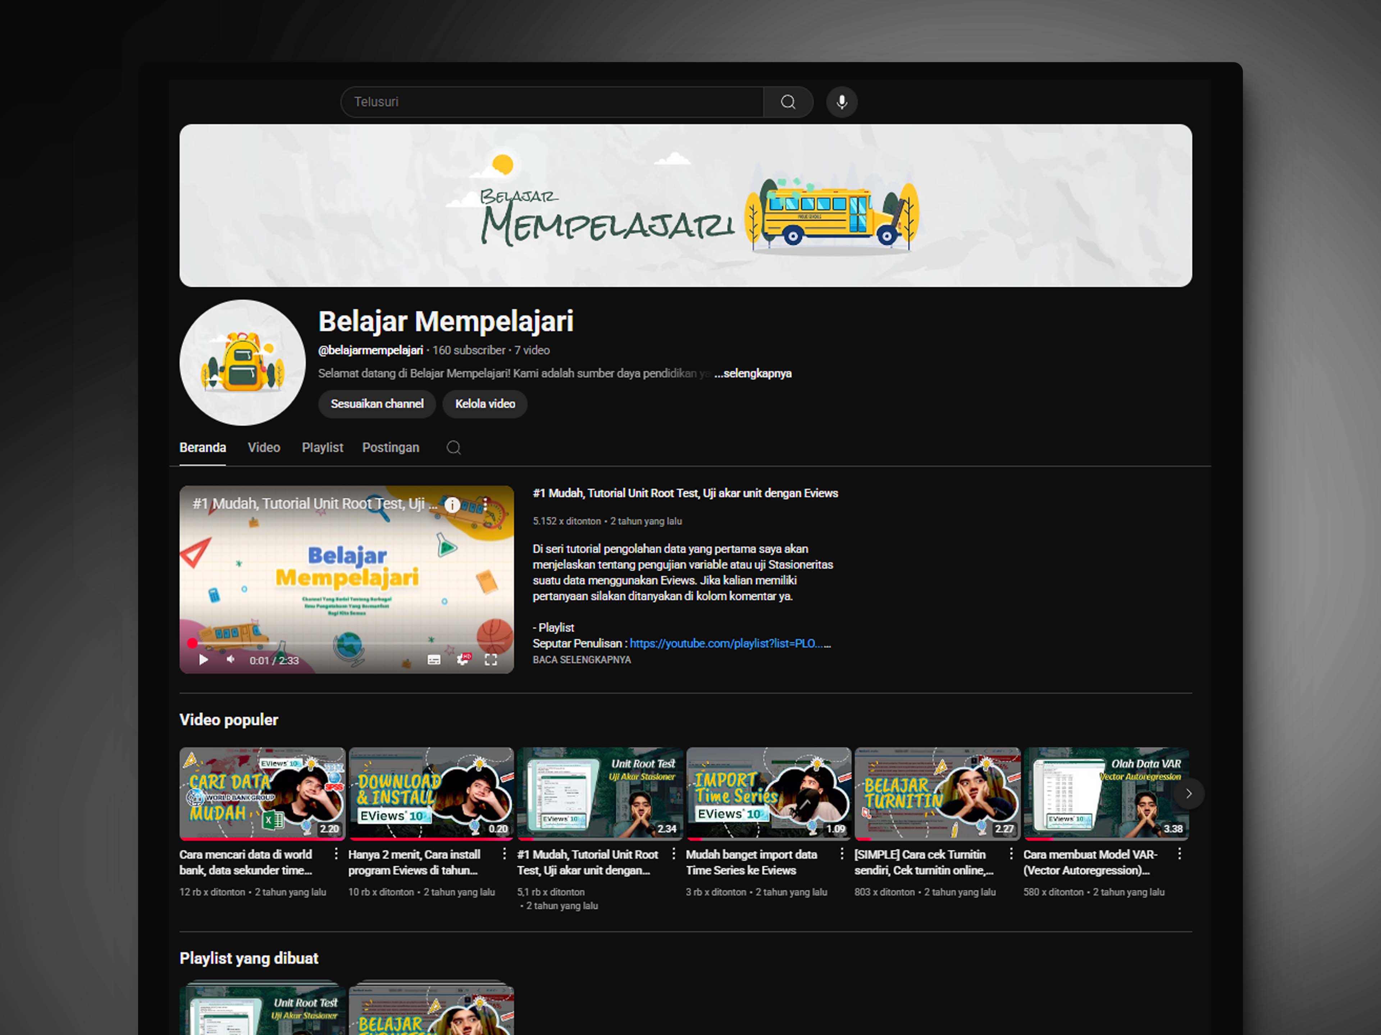Switch to the Video tab
This screenshot has height=1035, width=1381.
tap(264, 447)
